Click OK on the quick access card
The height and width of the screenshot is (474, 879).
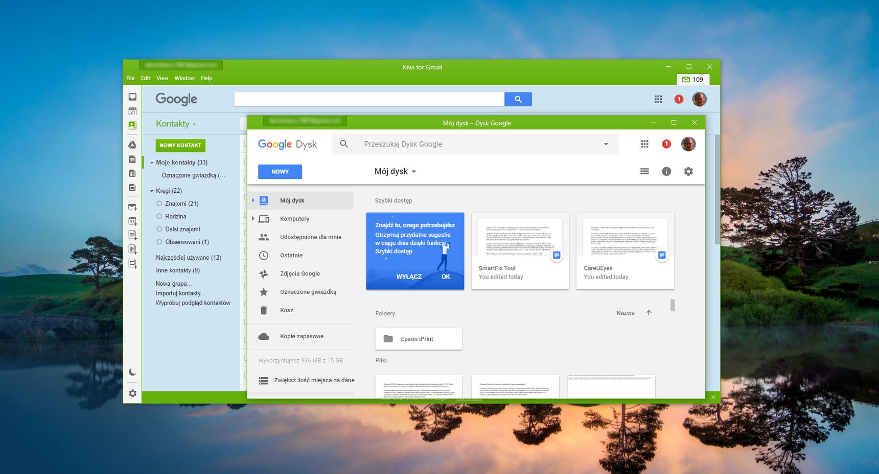pos(446,277)
